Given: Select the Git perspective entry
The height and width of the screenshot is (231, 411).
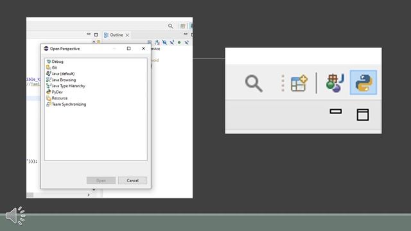Looking at the screenshot, I should (x=51, y=67).
